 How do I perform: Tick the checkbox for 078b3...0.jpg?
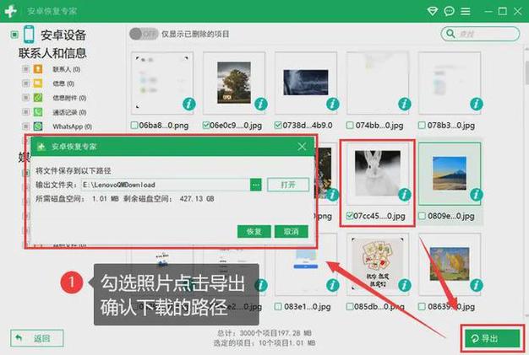422,126
